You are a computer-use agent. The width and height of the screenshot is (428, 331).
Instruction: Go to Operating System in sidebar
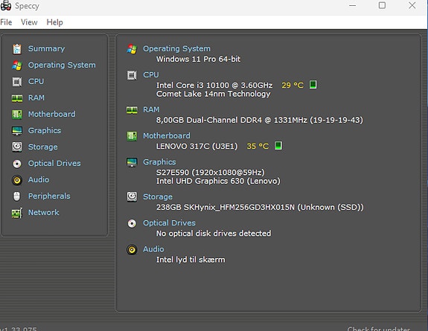[62, 65]
